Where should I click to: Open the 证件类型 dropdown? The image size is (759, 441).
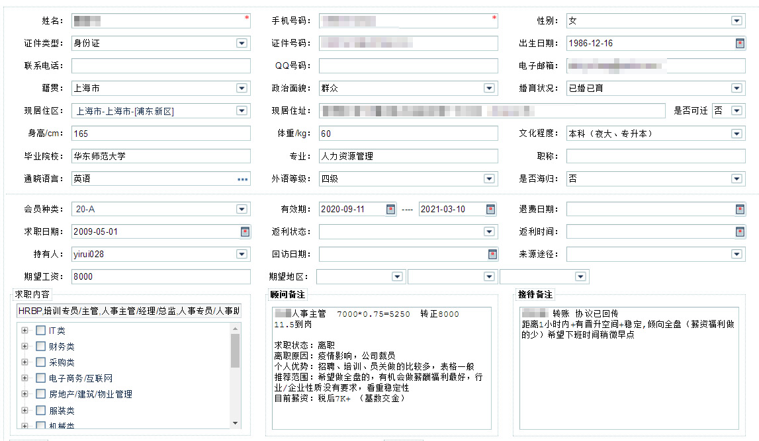tap(242, 44)
